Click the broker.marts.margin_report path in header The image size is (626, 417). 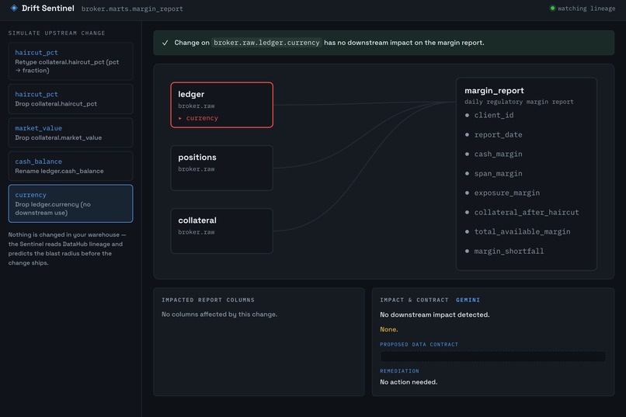point(132,9)
